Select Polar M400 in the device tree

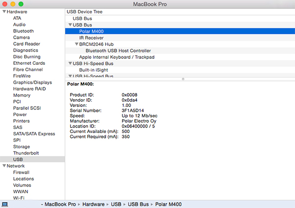tap(180, 31)
